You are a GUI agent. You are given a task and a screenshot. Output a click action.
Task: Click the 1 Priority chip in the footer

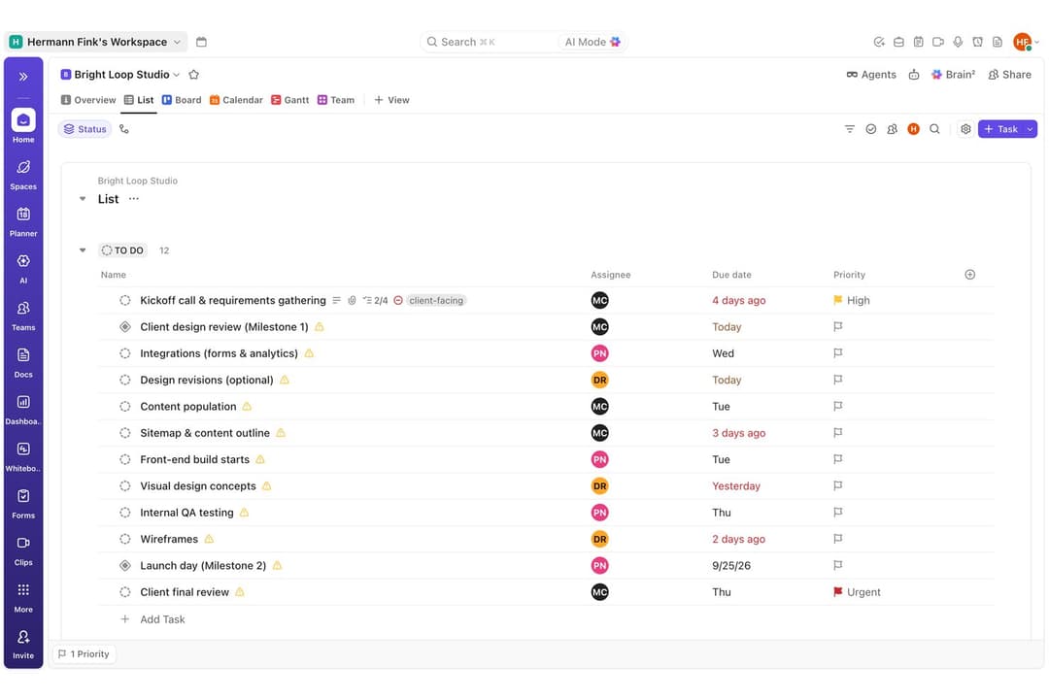[84, 654]
